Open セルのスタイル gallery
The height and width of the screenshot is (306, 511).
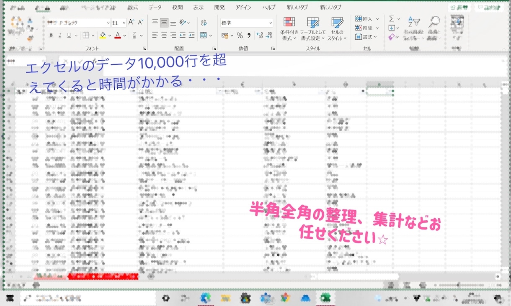pyautogui.click(x=337, y=29)
